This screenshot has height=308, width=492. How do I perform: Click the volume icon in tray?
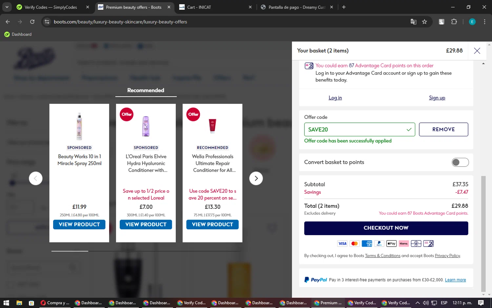pos(426,303)
